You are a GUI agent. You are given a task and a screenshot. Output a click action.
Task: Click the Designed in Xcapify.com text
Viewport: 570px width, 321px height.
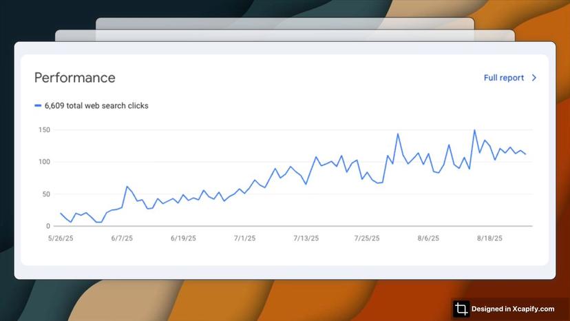(x=513, y=309)
